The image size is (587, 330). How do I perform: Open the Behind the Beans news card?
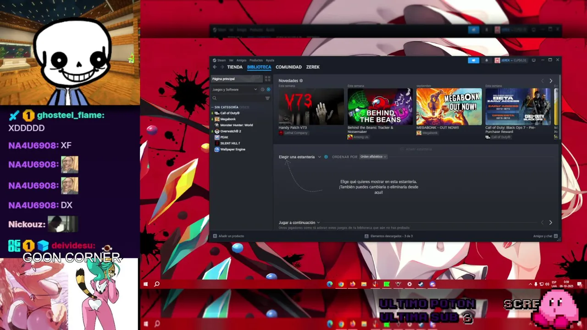[380, 107]
